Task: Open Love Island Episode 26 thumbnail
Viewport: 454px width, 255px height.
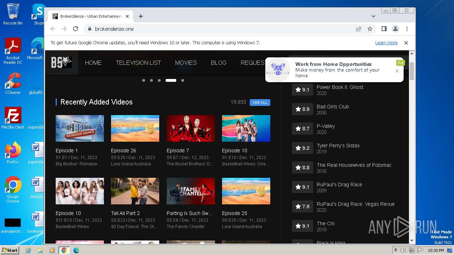Action: 135,128
